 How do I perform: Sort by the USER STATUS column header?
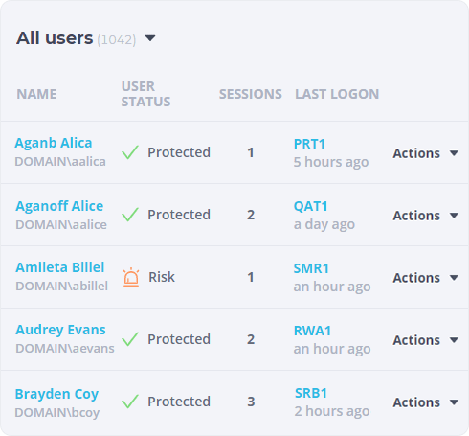145,94
